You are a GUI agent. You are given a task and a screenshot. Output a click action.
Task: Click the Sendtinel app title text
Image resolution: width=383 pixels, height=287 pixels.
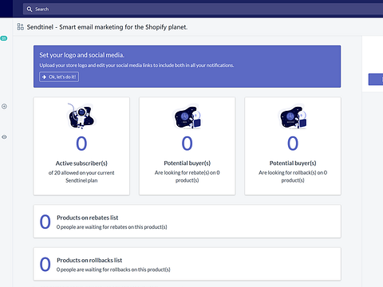(107, 27)
